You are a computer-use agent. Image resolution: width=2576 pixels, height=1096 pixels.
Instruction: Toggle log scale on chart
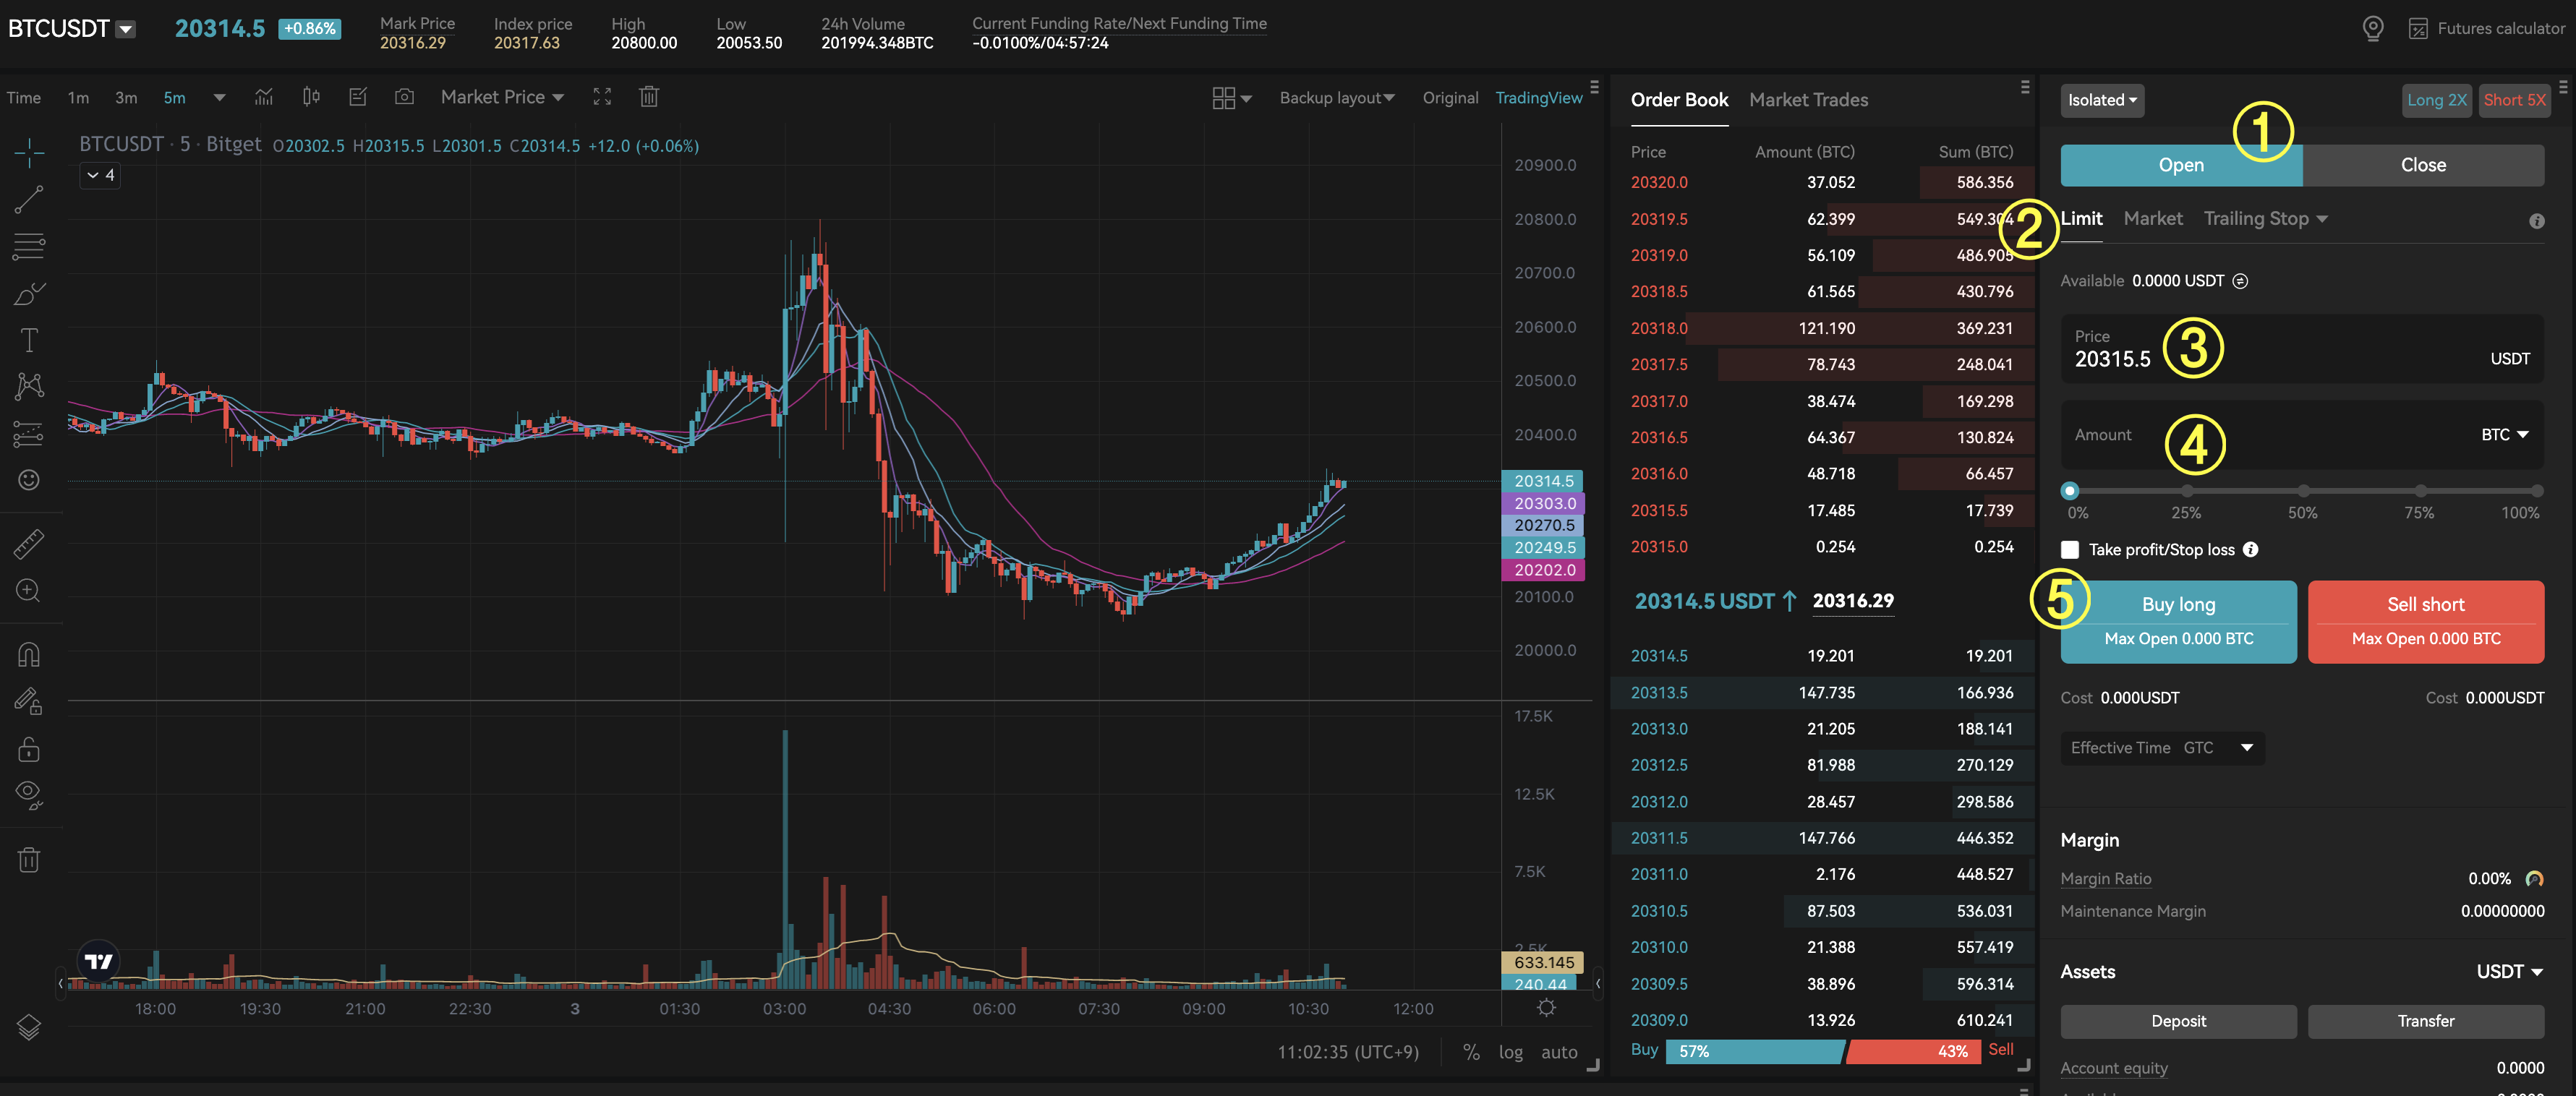tap(1510, 1052)
